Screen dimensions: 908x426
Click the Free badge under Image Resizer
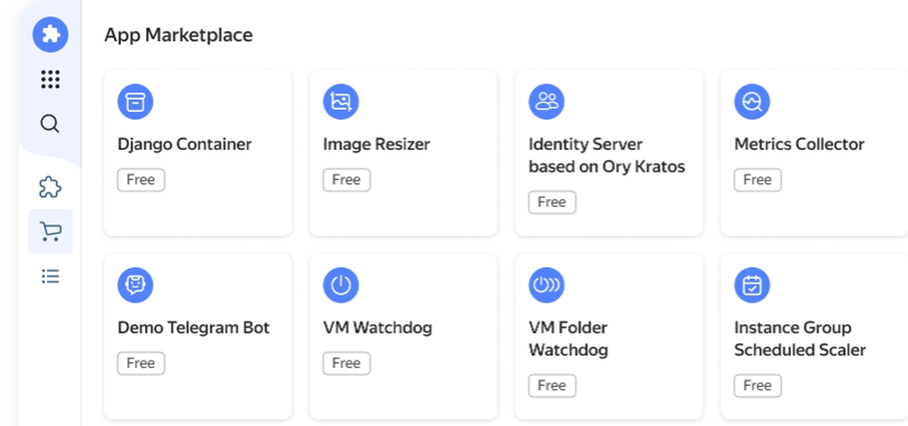coord(346,180)
